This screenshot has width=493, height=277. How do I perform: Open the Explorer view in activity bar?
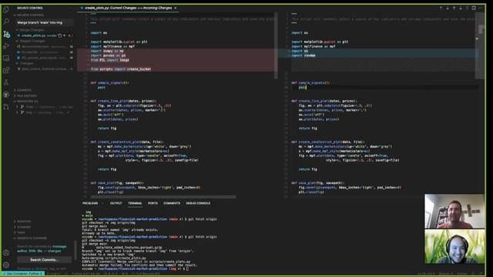6,9
